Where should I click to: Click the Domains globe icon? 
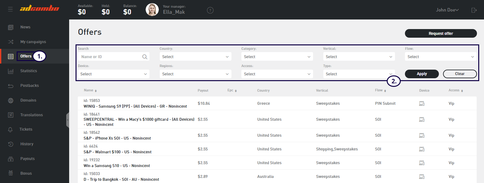(11, 100)
